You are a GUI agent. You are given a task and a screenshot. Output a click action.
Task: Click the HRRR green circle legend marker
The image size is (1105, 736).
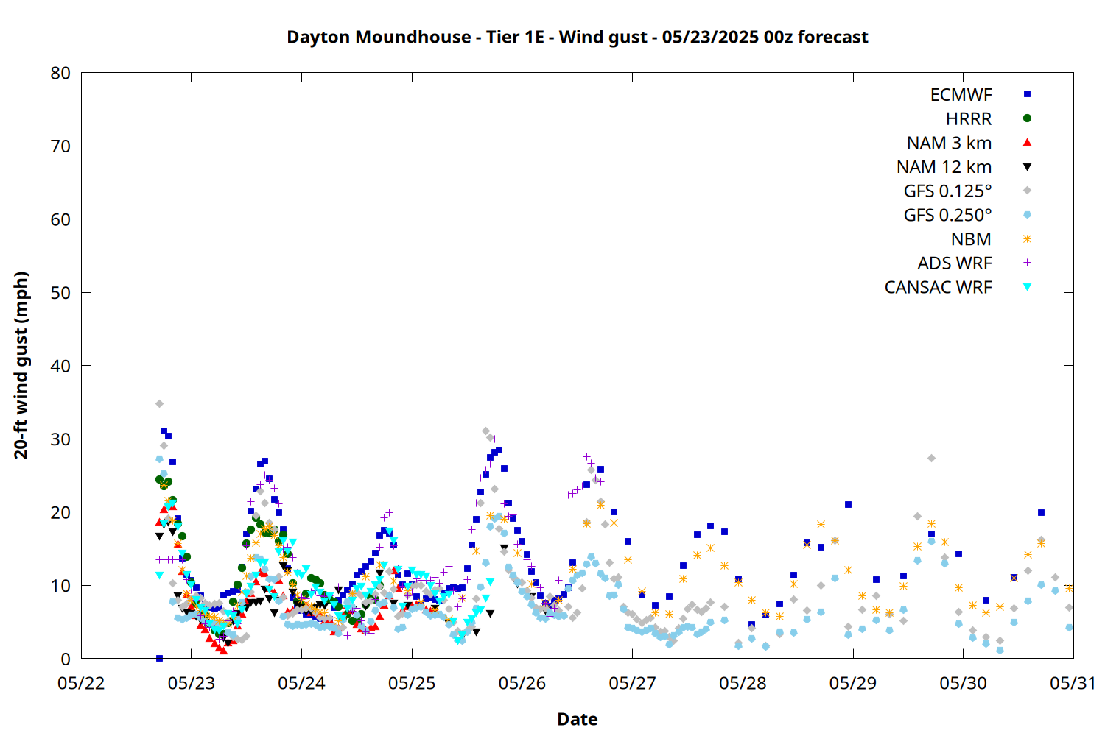pyautogui.click(x=1027, y=118)
